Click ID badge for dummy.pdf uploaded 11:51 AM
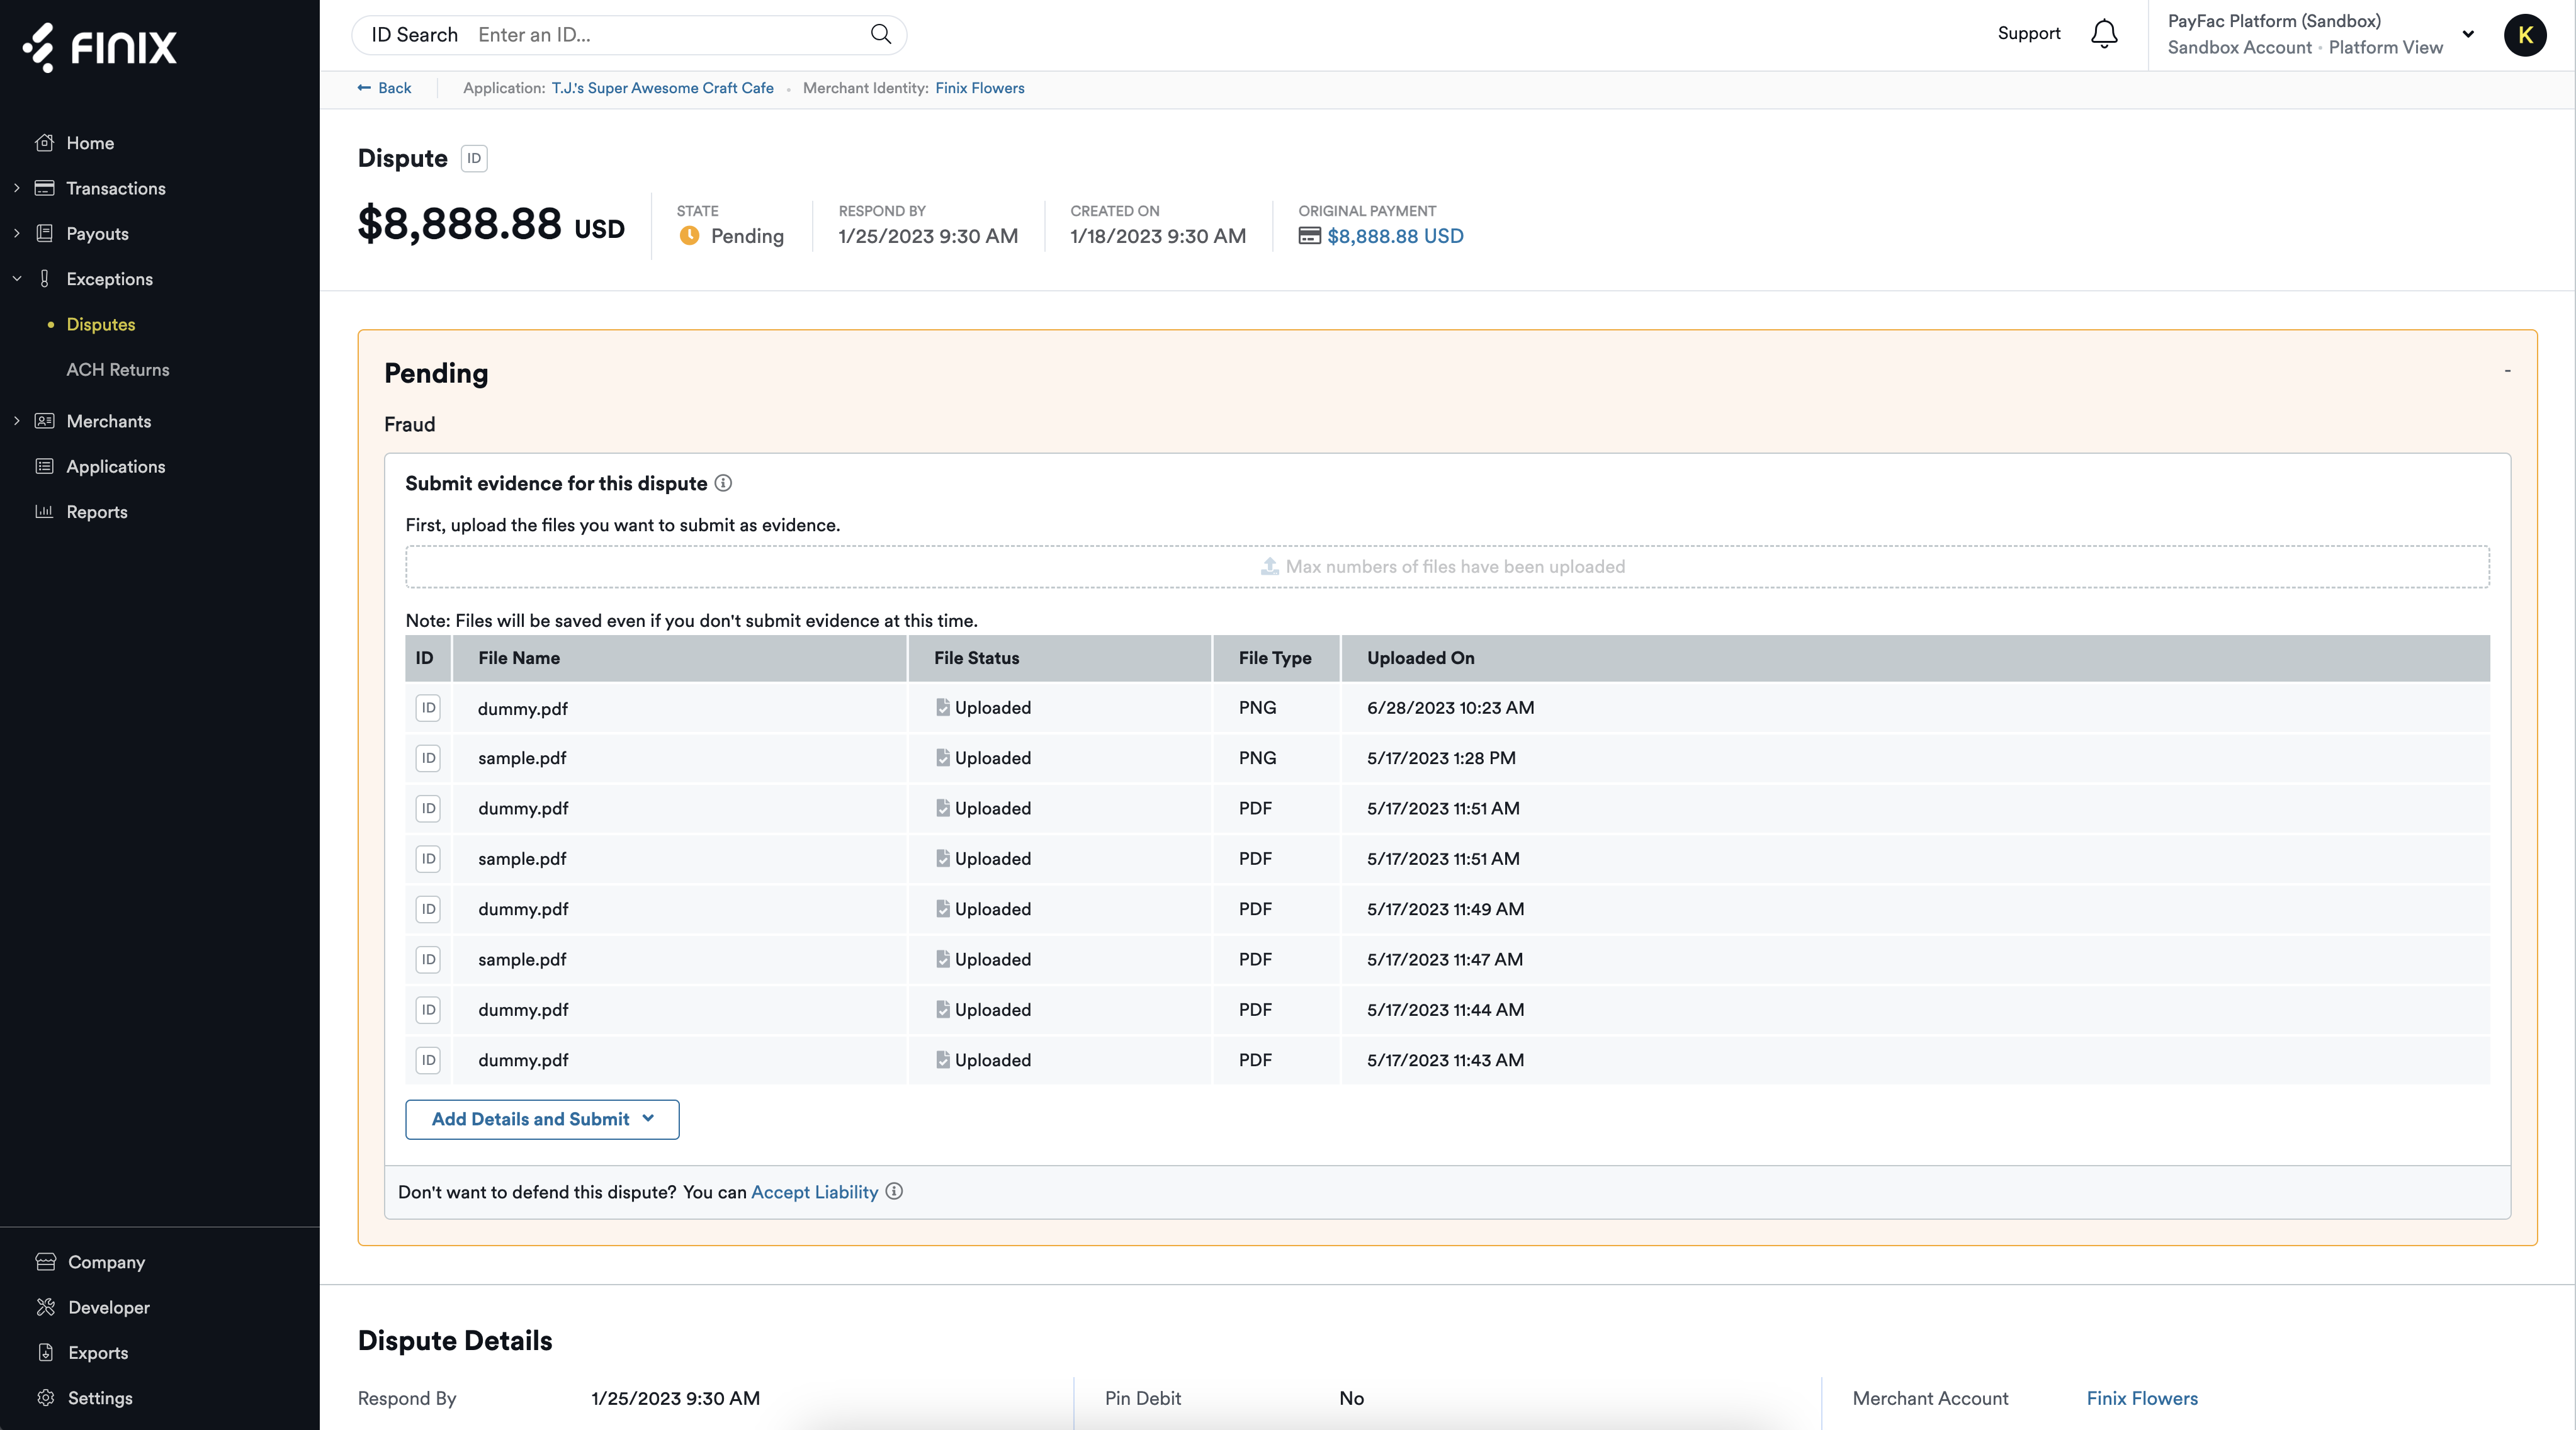The height and width of the screenshot is (1430, 2576). point(428,808)
